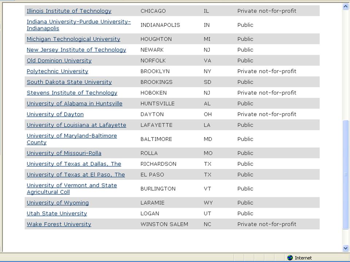Select the BROOKLYN city cell

pyautogui.click(x=155, y=71)
